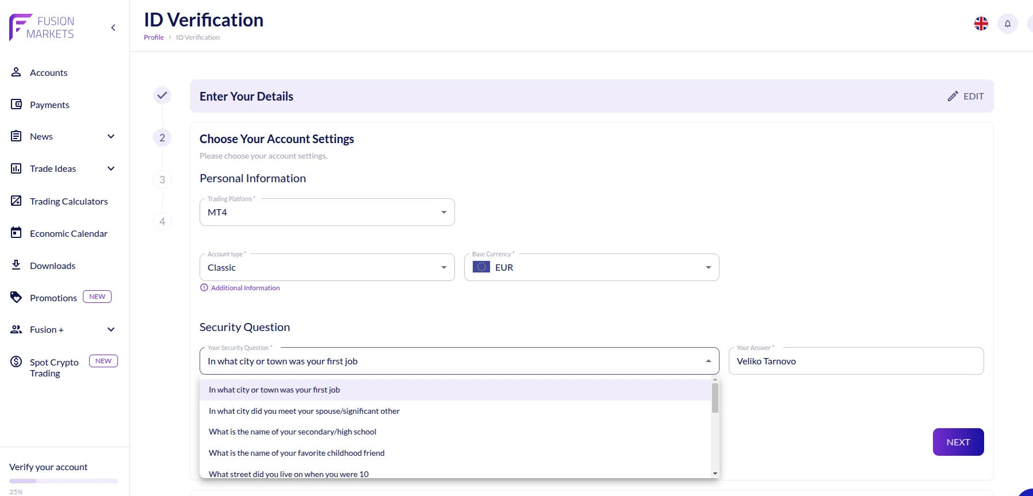This screenshot has width=1033, height=496.
Task: Click scrollbar down arrow in question list
Action: coord(716,474)
